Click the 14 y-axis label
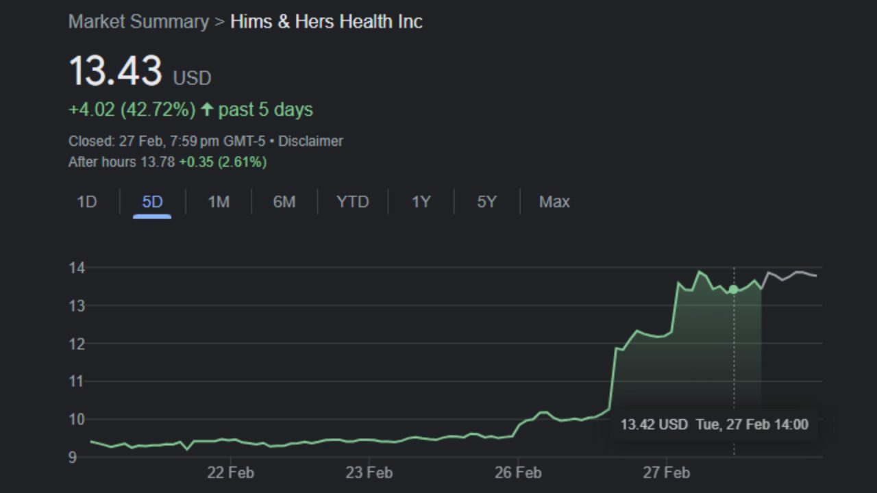 (x=77, y=268)
